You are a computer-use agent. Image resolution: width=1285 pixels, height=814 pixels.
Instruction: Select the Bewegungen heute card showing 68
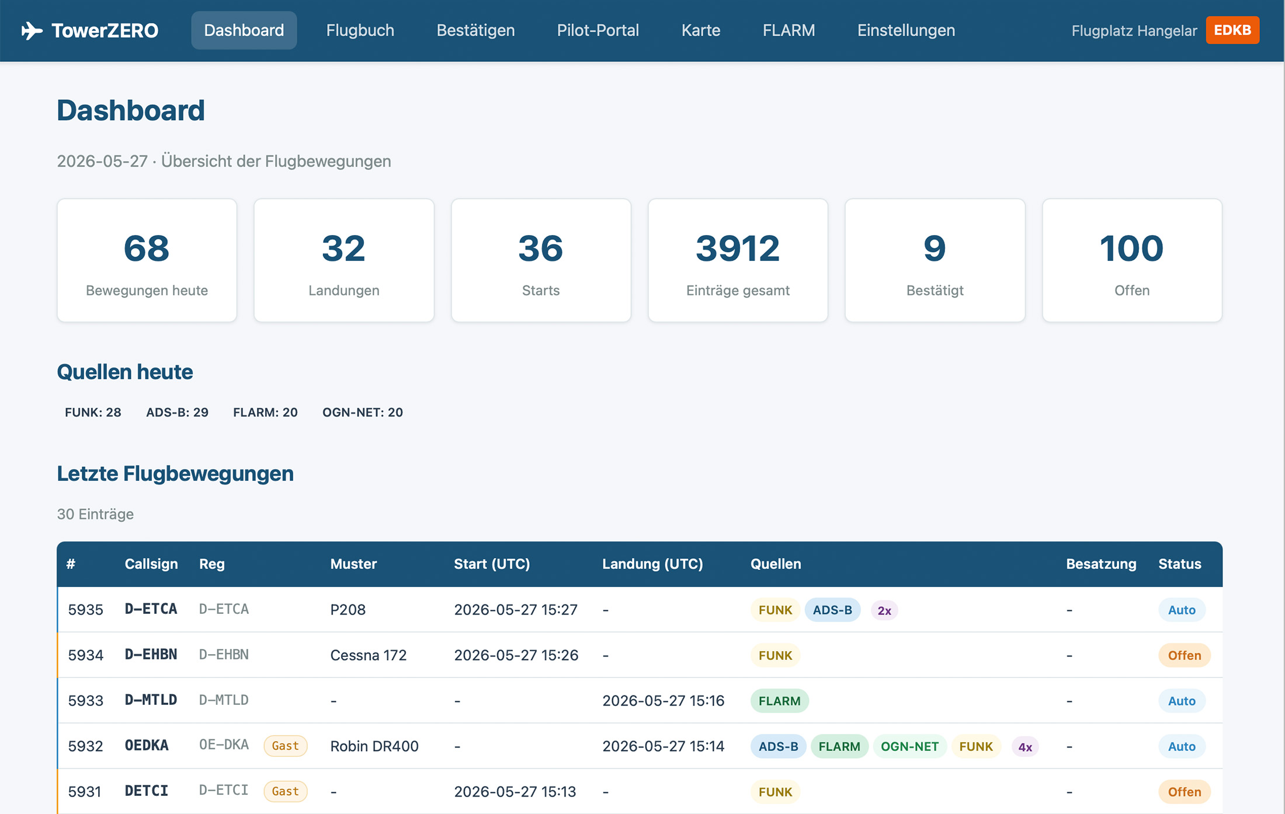pyautogui.click(x=147, y=260)
